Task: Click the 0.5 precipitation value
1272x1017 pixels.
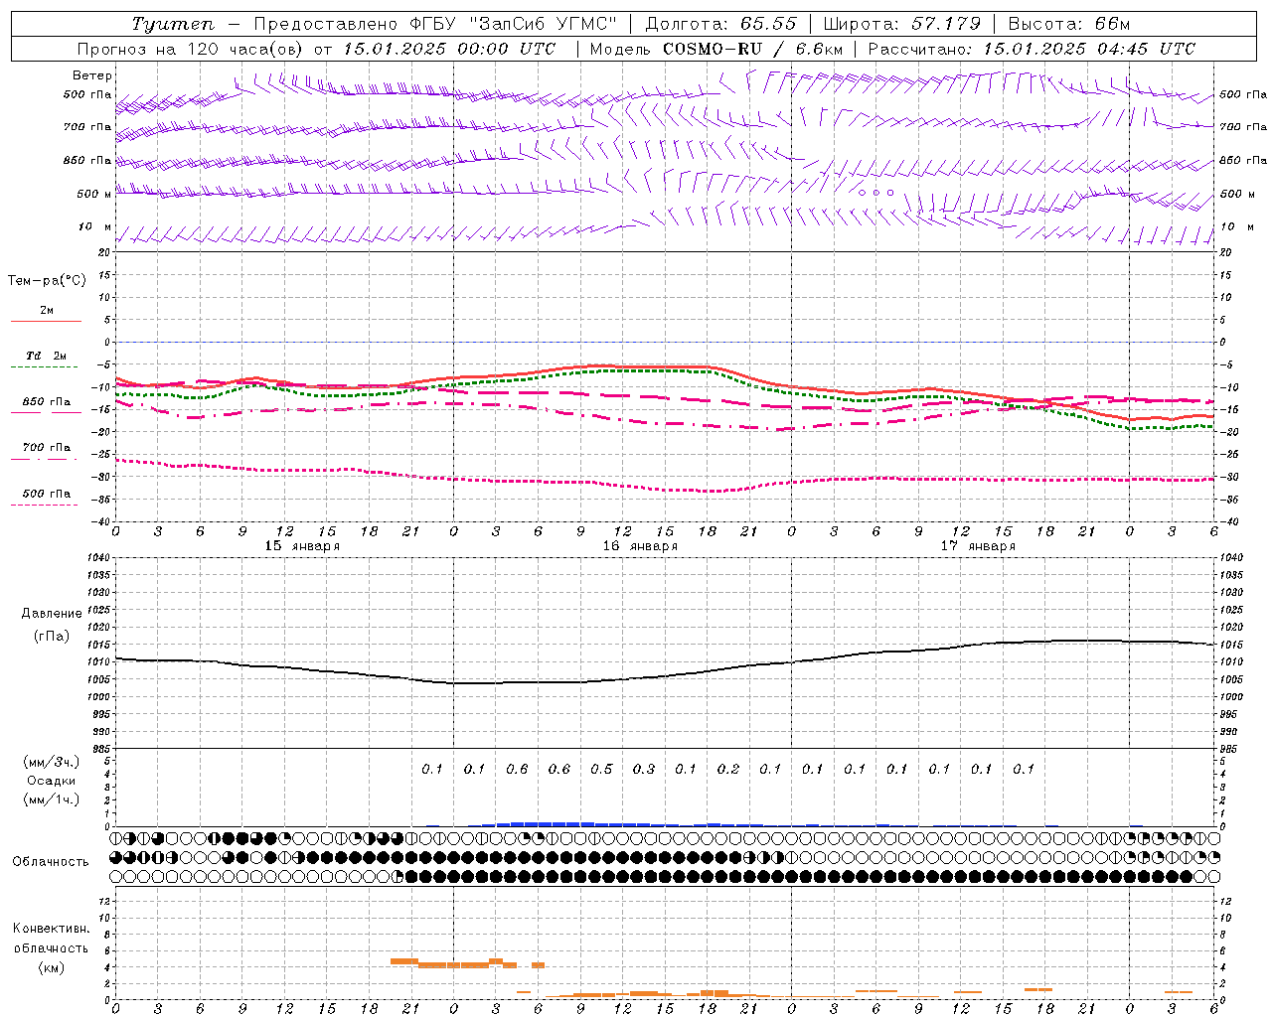Action: (601, 770)
